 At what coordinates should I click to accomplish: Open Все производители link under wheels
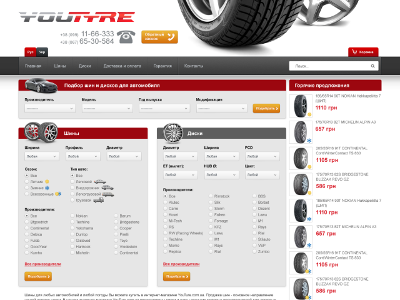(x=181, y=264)
